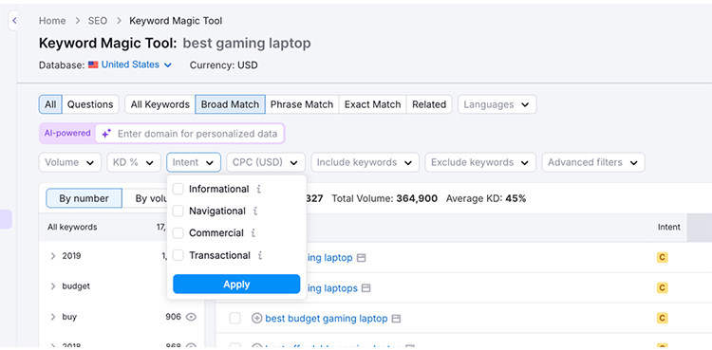Open info icon next to Commercial
This screenshot has height=350, width=712.
click(253, 233)
